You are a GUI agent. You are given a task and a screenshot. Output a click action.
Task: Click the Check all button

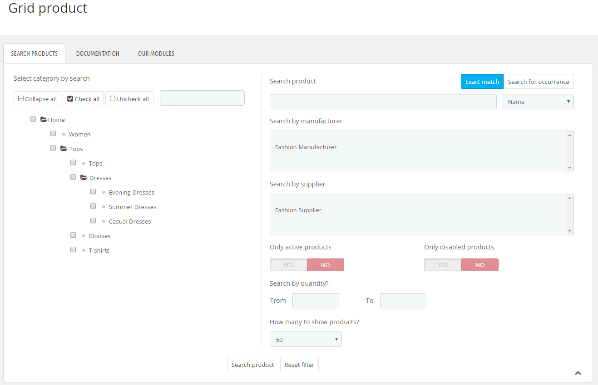[83, 99]
